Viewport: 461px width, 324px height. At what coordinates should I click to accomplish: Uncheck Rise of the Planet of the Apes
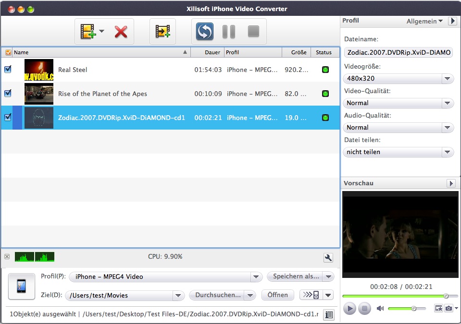pyautogui.click(x=8, y=94)
